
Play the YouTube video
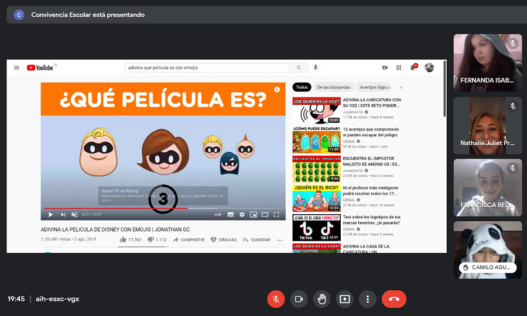[x=51, y=215]
